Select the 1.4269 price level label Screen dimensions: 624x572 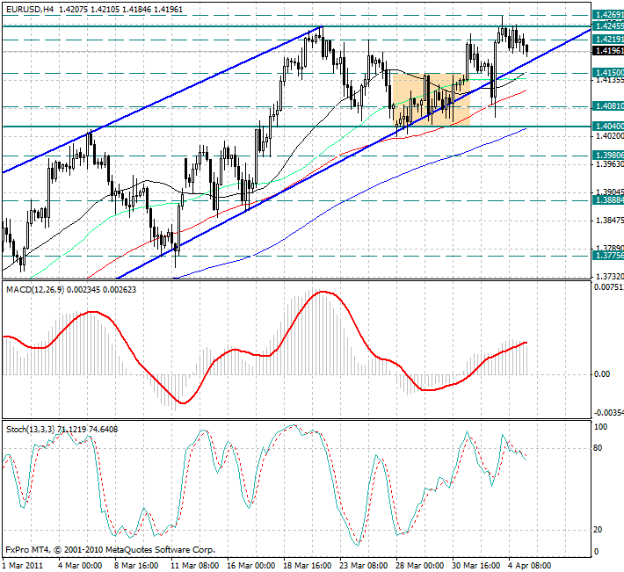pyautogui.click(x=608, y=15)
